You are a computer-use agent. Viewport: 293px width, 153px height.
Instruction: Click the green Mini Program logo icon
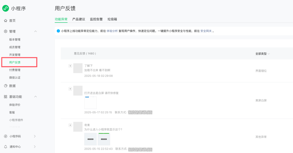click(6, 8)
